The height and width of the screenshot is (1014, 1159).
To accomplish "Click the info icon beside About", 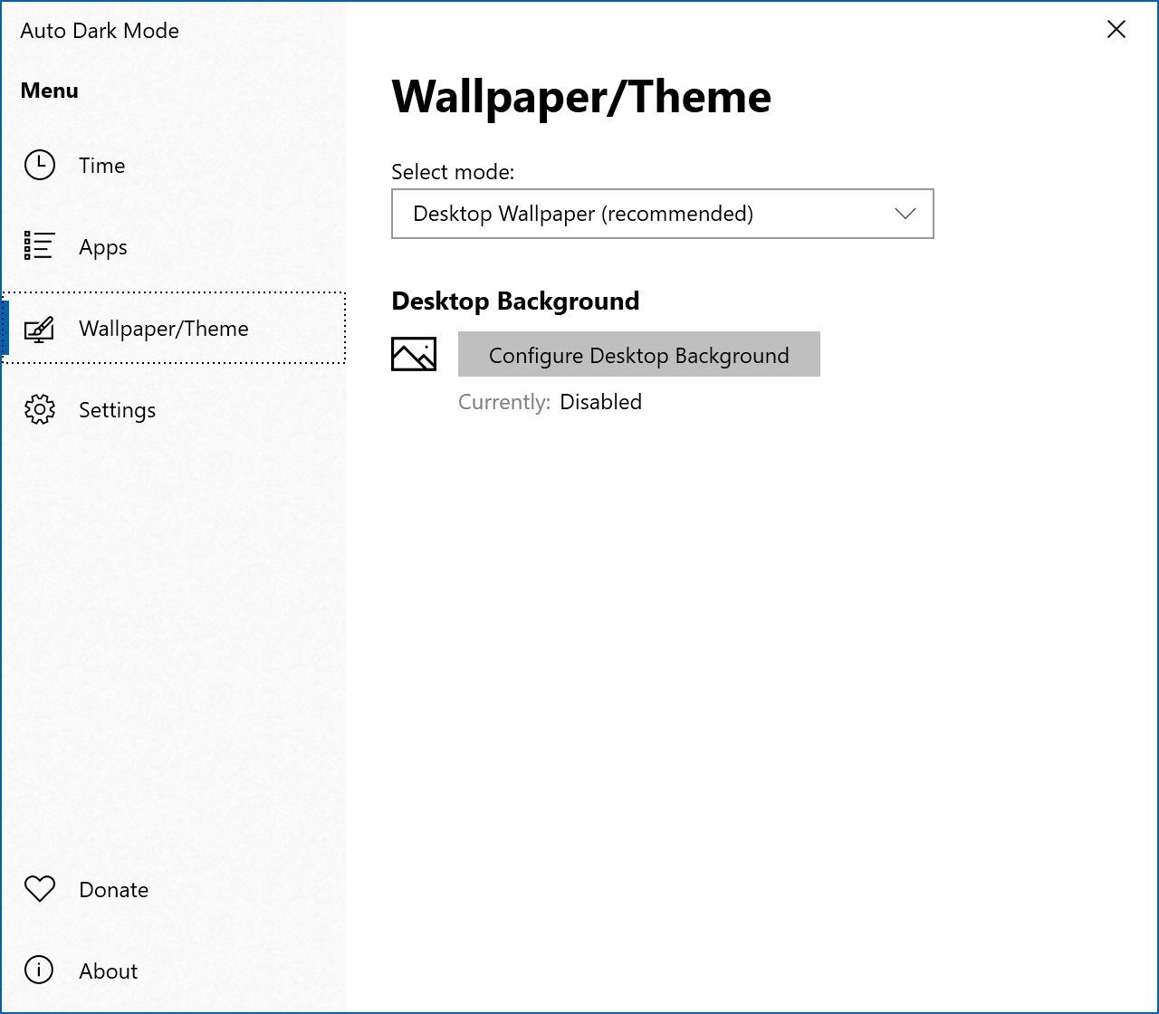I will tap(39, 970).
